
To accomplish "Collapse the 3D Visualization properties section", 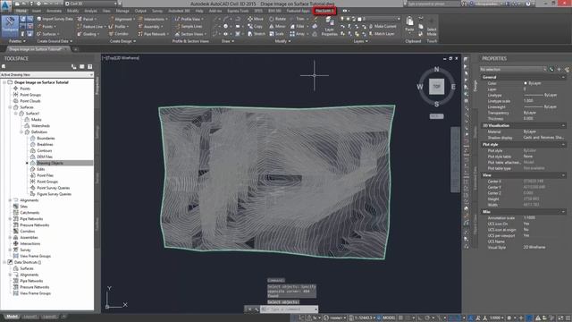I will [563, 125].
